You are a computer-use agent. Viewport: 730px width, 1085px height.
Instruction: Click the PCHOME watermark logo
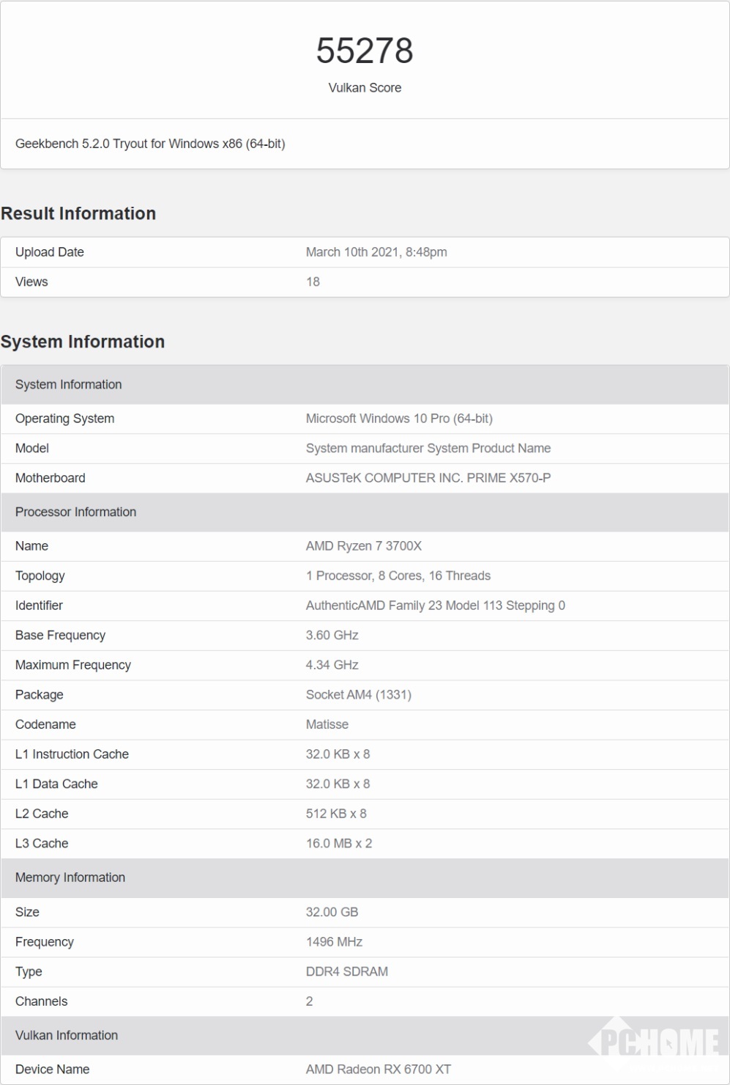tap(653, 1041)
